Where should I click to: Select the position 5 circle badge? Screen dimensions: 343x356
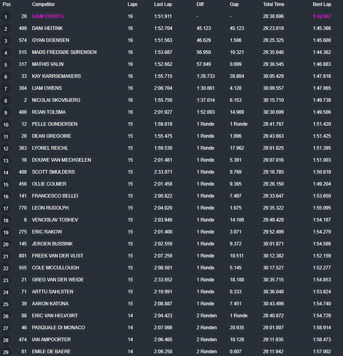[x=6, y=65]
